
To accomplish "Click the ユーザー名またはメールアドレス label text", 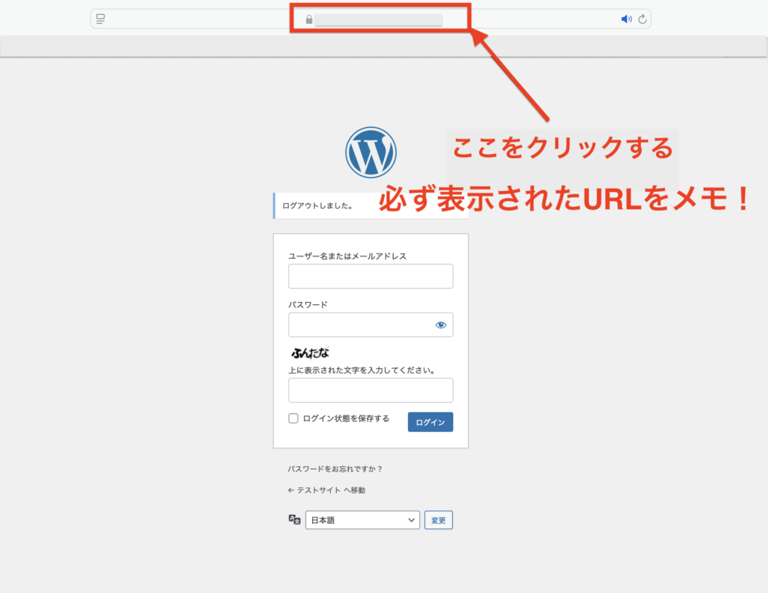I will 347,256.
